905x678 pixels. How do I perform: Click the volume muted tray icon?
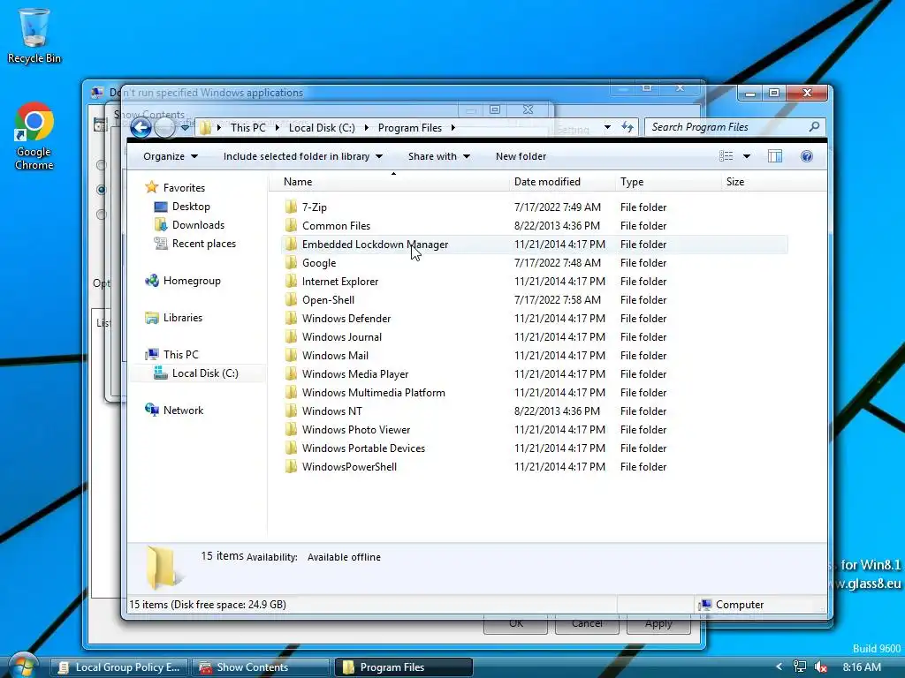(x=821, y=667)
